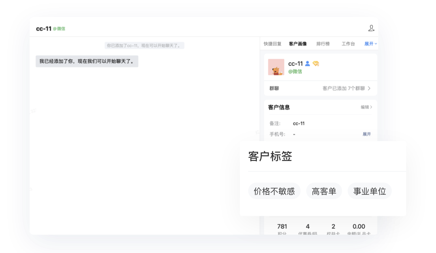This screenshot has width=436, height=253.
Task: Go to the 工作台 tab
Action: click(348, 44)
